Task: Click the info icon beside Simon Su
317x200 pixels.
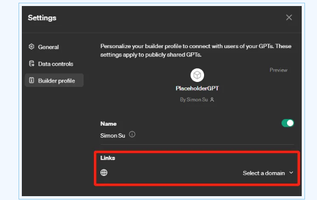Action: coord(132,134)
